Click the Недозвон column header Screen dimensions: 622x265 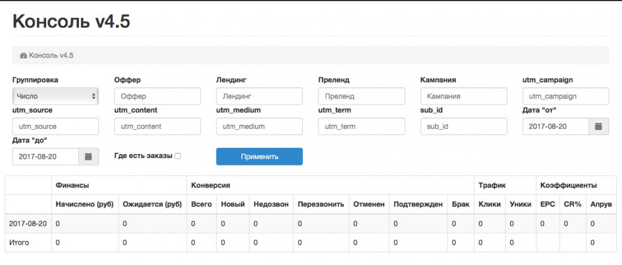pyautogui.click(x=271, y=205)
